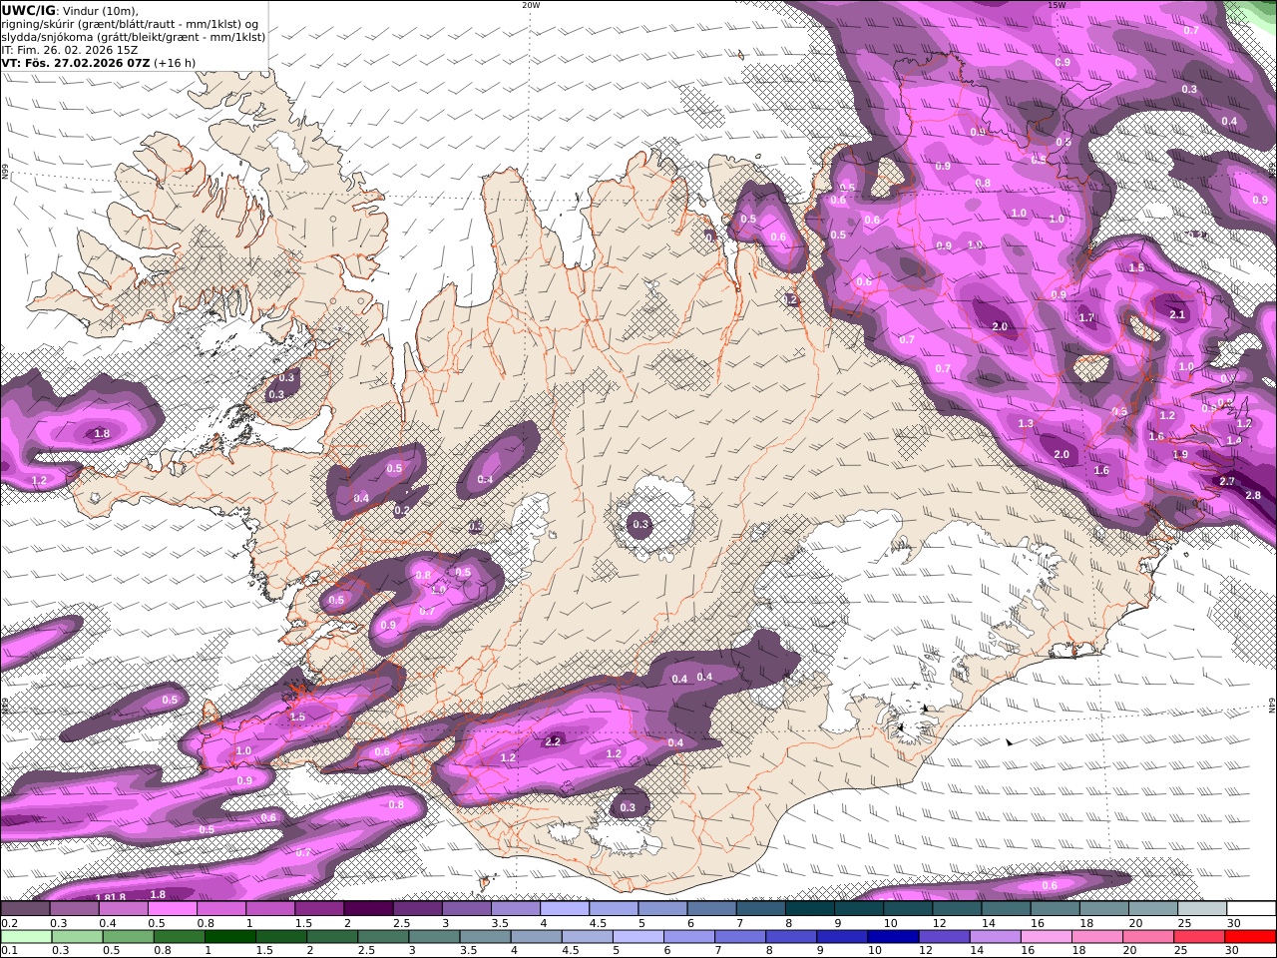Select the light pink rain swatch between 16 and 18
Screen dimensions: 1277x958
click(1045, 936)
